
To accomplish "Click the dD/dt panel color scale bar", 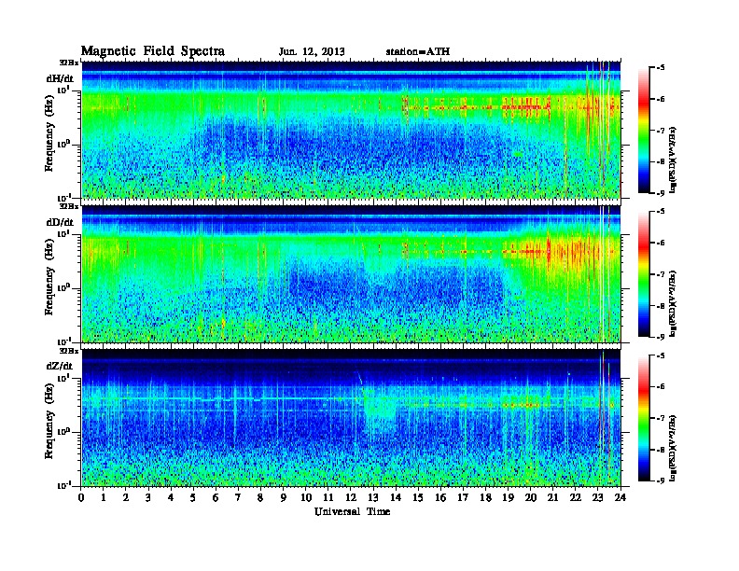I will point(644,274).
